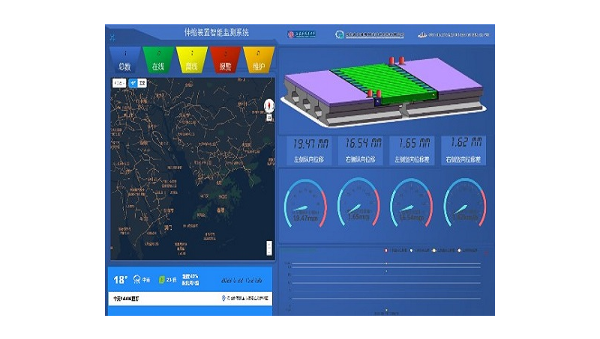Toggle the third series in the chart legend
This screenshot has height=339, width=600.
(443, 251)
